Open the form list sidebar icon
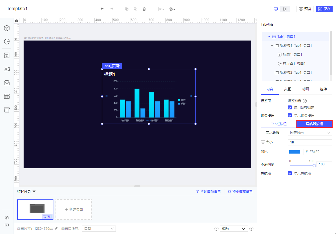Screen dimensions: 336x234 click(7, 96)
